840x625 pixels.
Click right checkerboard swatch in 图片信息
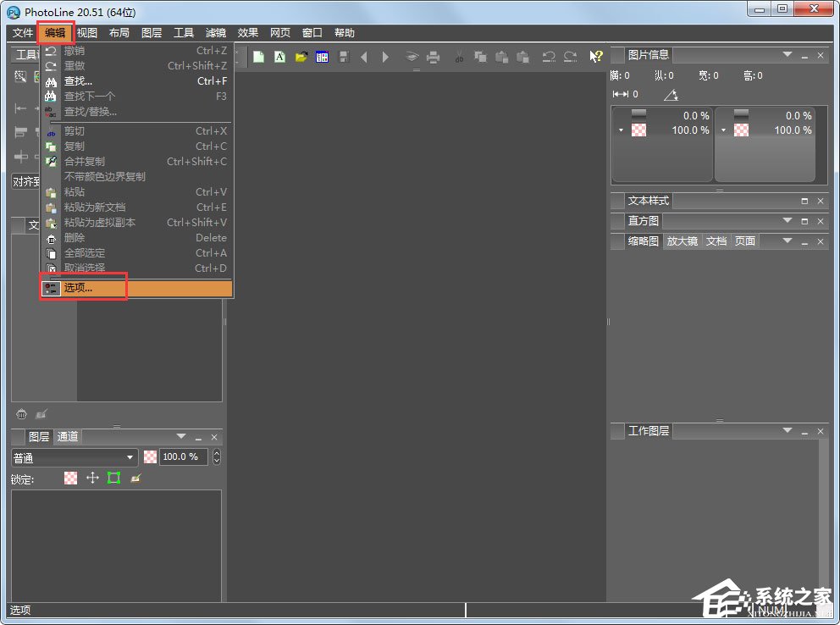(742, 130)
